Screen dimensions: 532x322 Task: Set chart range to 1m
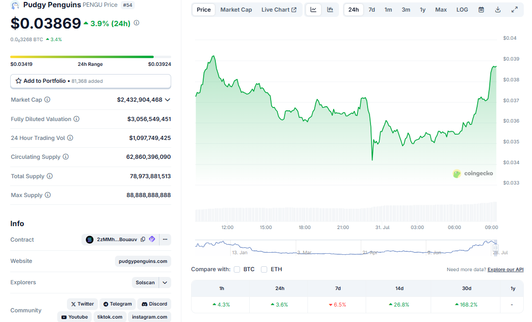(x=388, y=10)
